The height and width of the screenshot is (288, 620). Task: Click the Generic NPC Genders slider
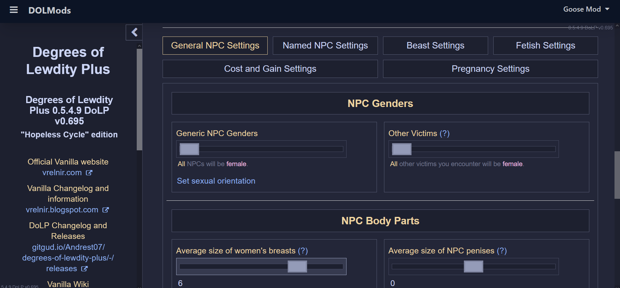[261, 149]
